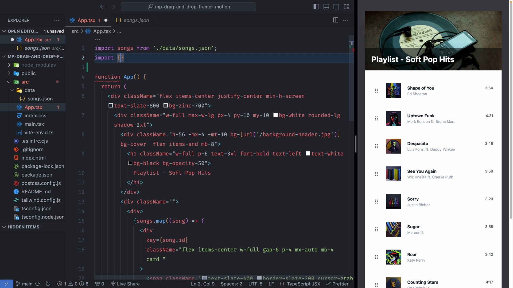Open errors and warnings count
513x288 pixels.
pos(73,284)
